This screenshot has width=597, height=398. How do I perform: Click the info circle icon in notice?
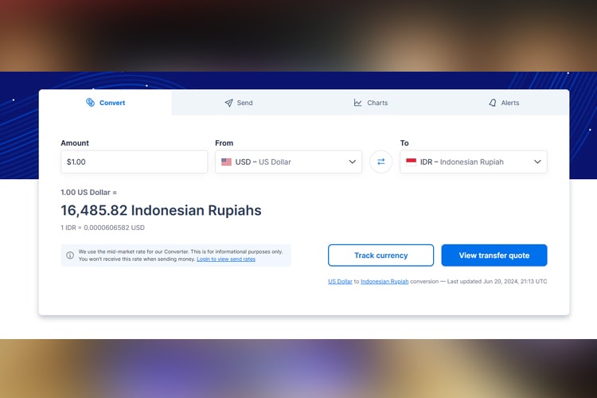pyautogui.click(x=70, y=256)
